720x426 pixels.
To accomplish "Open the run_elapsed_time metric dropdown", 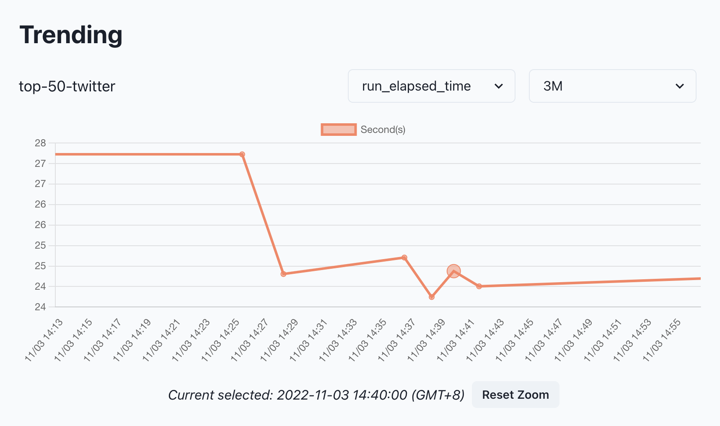I will [x=431, y=86].
